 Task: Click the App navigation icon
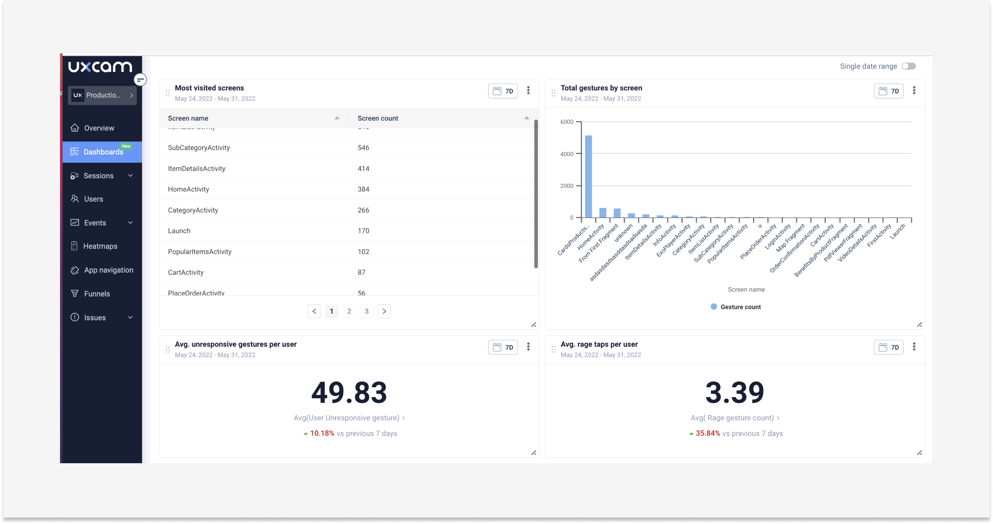[x=74, y=270]
